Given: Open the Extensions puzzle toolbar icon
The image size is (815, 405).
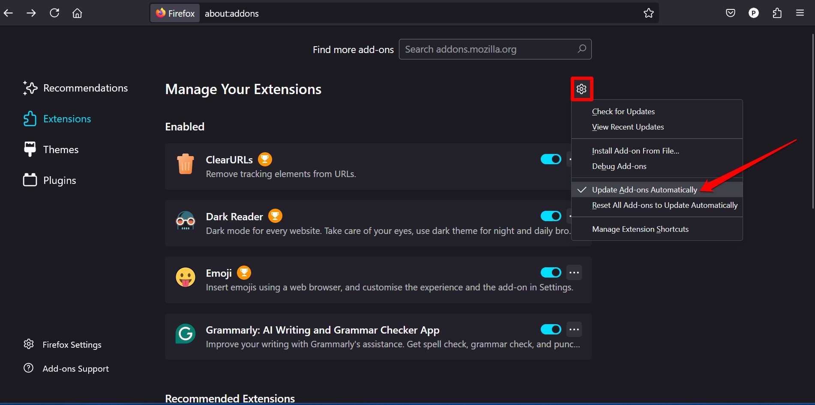Looking at the screenshot, I should [777, 13].
